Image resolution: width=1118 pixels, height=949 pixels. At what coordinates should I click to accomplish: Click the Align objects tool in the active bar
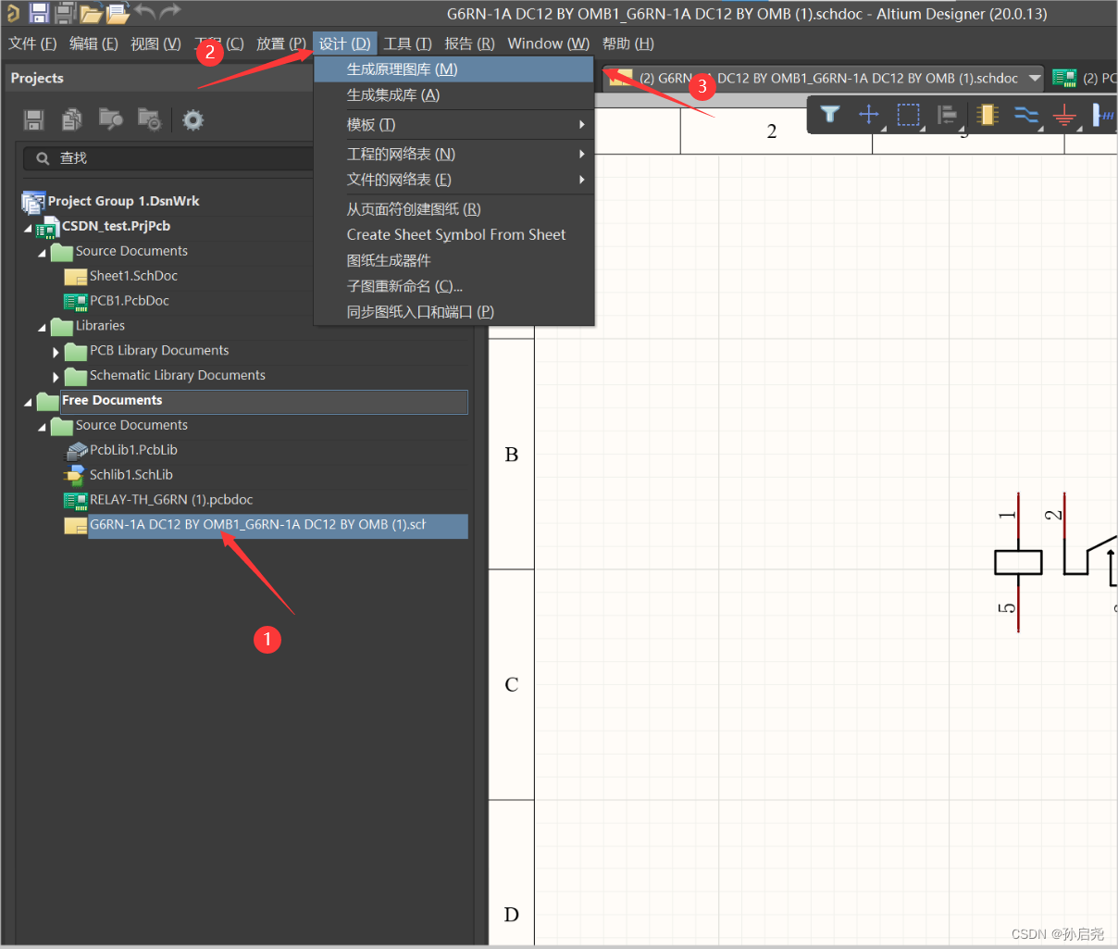948,114
